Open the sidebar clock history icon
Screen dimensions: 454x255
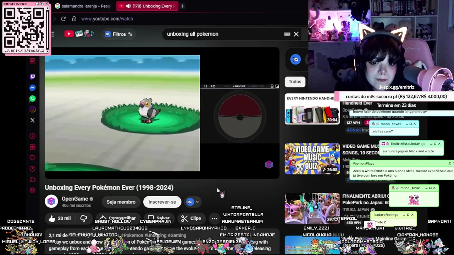32,169
